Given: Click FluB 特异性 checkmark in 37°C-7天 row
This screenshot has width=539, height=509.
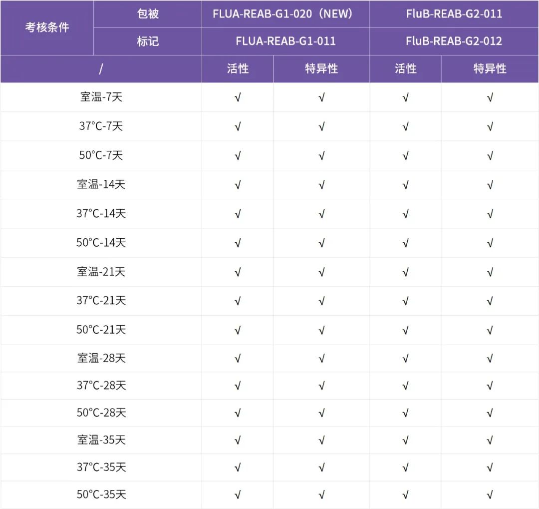Looking at the screenshot, I should click(490, 126).
